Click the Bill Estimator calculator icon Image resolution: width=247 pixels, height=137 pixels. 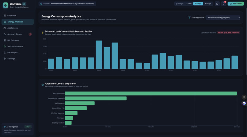point(5,40)
